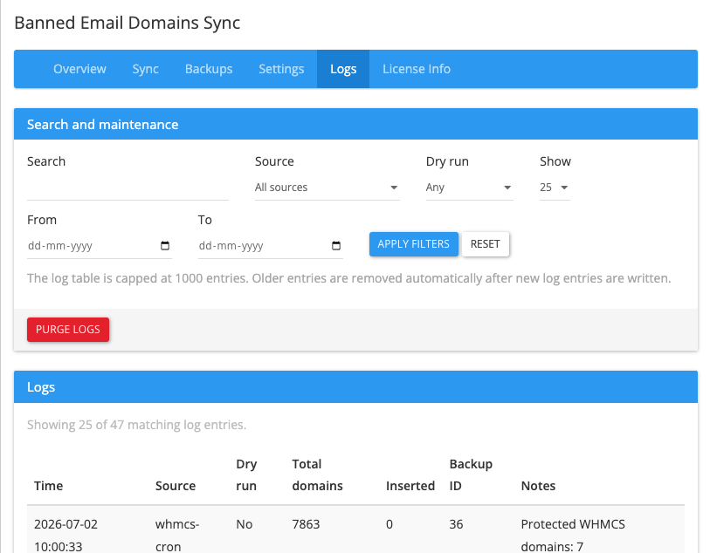Click the Protected WHMCS domains note
The height and width of the screenshot is (553, 710).
[x=573, y=536]
